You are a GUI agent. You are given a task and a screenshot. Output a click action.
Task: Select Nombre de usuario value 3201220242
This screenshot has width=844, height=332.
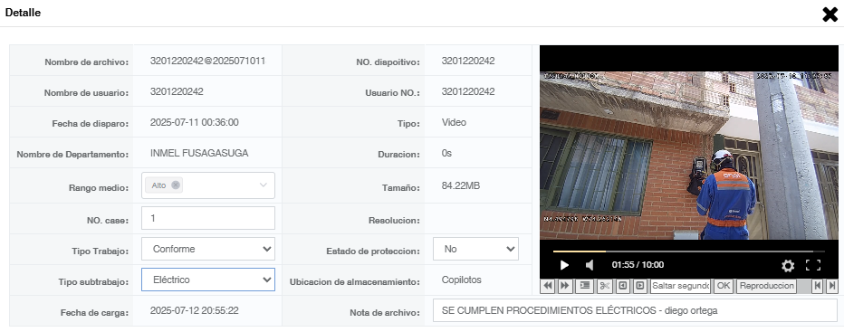(x=177, y=92)
